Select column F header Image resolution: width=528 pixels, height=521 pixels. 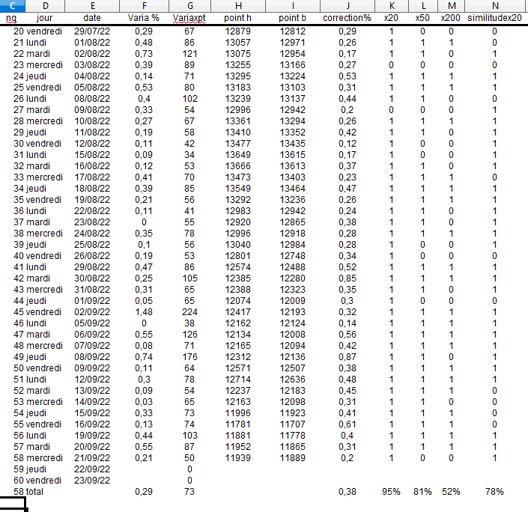tap(144, 5)
